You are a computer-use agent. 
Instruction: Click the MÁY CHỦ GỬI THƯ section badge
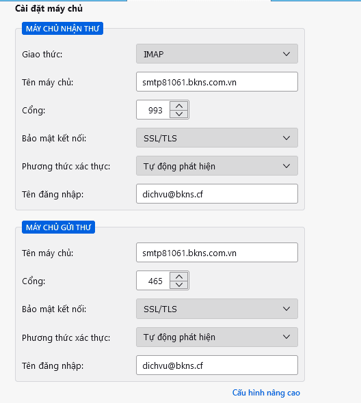tap(58, 227)
